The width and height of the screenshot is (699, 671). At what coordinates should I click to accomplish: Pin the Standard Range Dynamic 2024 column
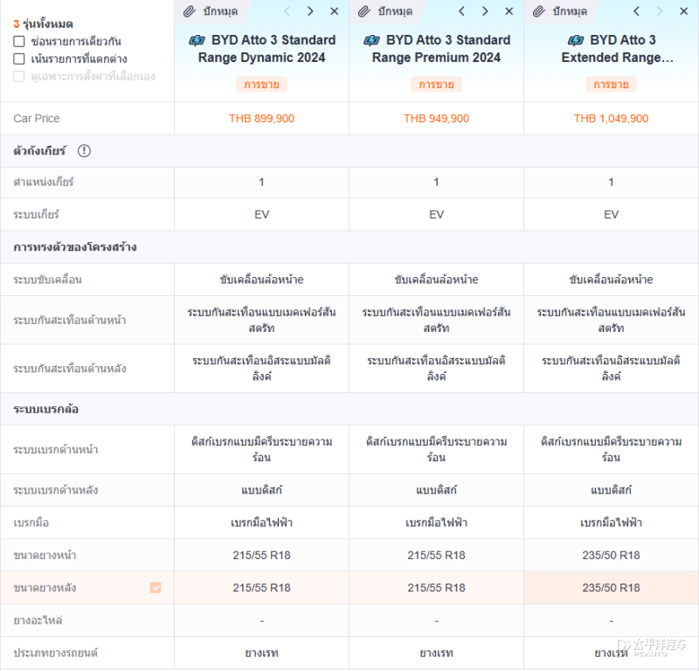[x=211, y=11]
